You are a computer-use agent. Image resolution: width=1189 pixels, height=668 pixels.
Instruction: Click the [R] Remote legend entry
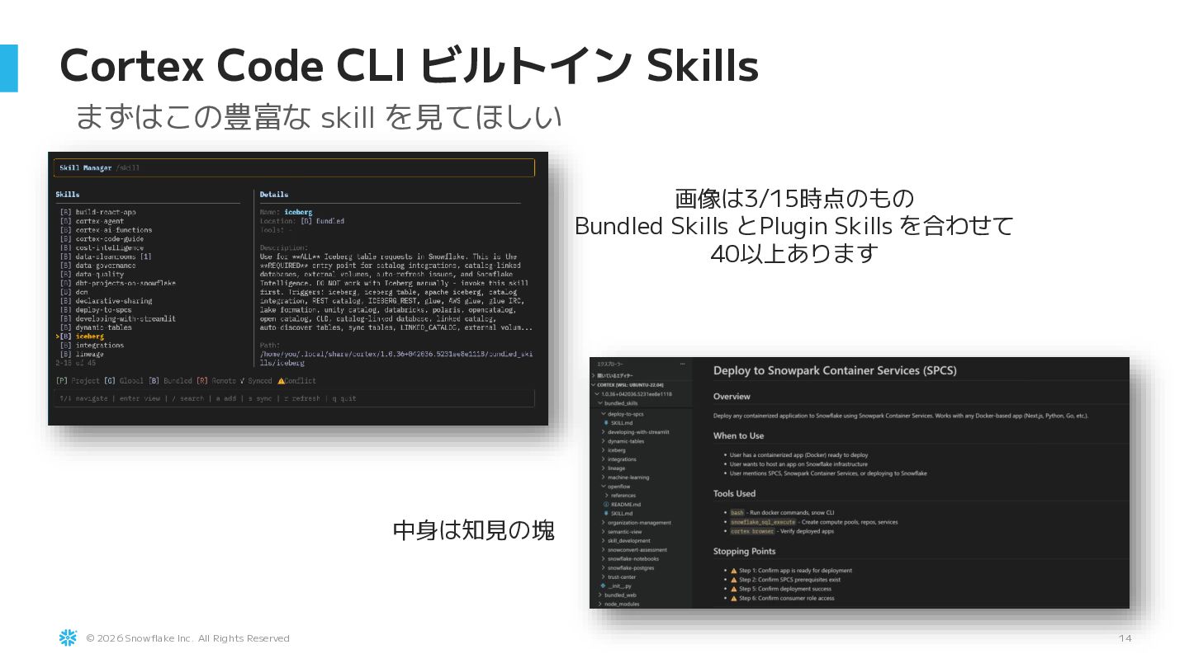(x=216, y=381)
